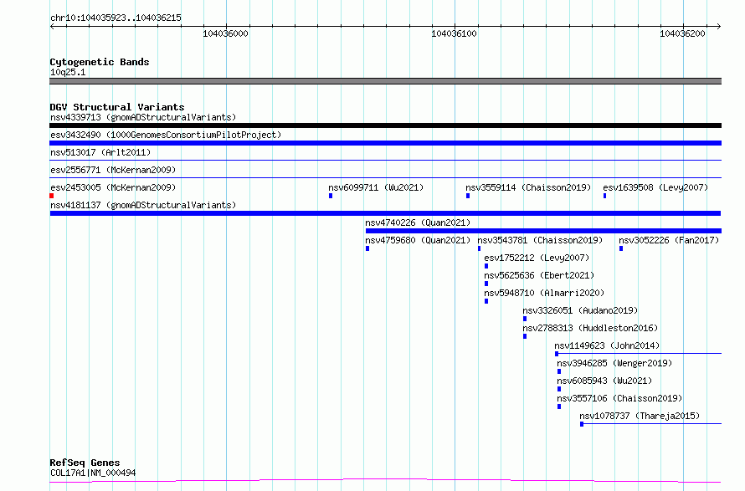Click the COL17A1|NM_000494 gene label
745x491 pixels.
[93, 473]
